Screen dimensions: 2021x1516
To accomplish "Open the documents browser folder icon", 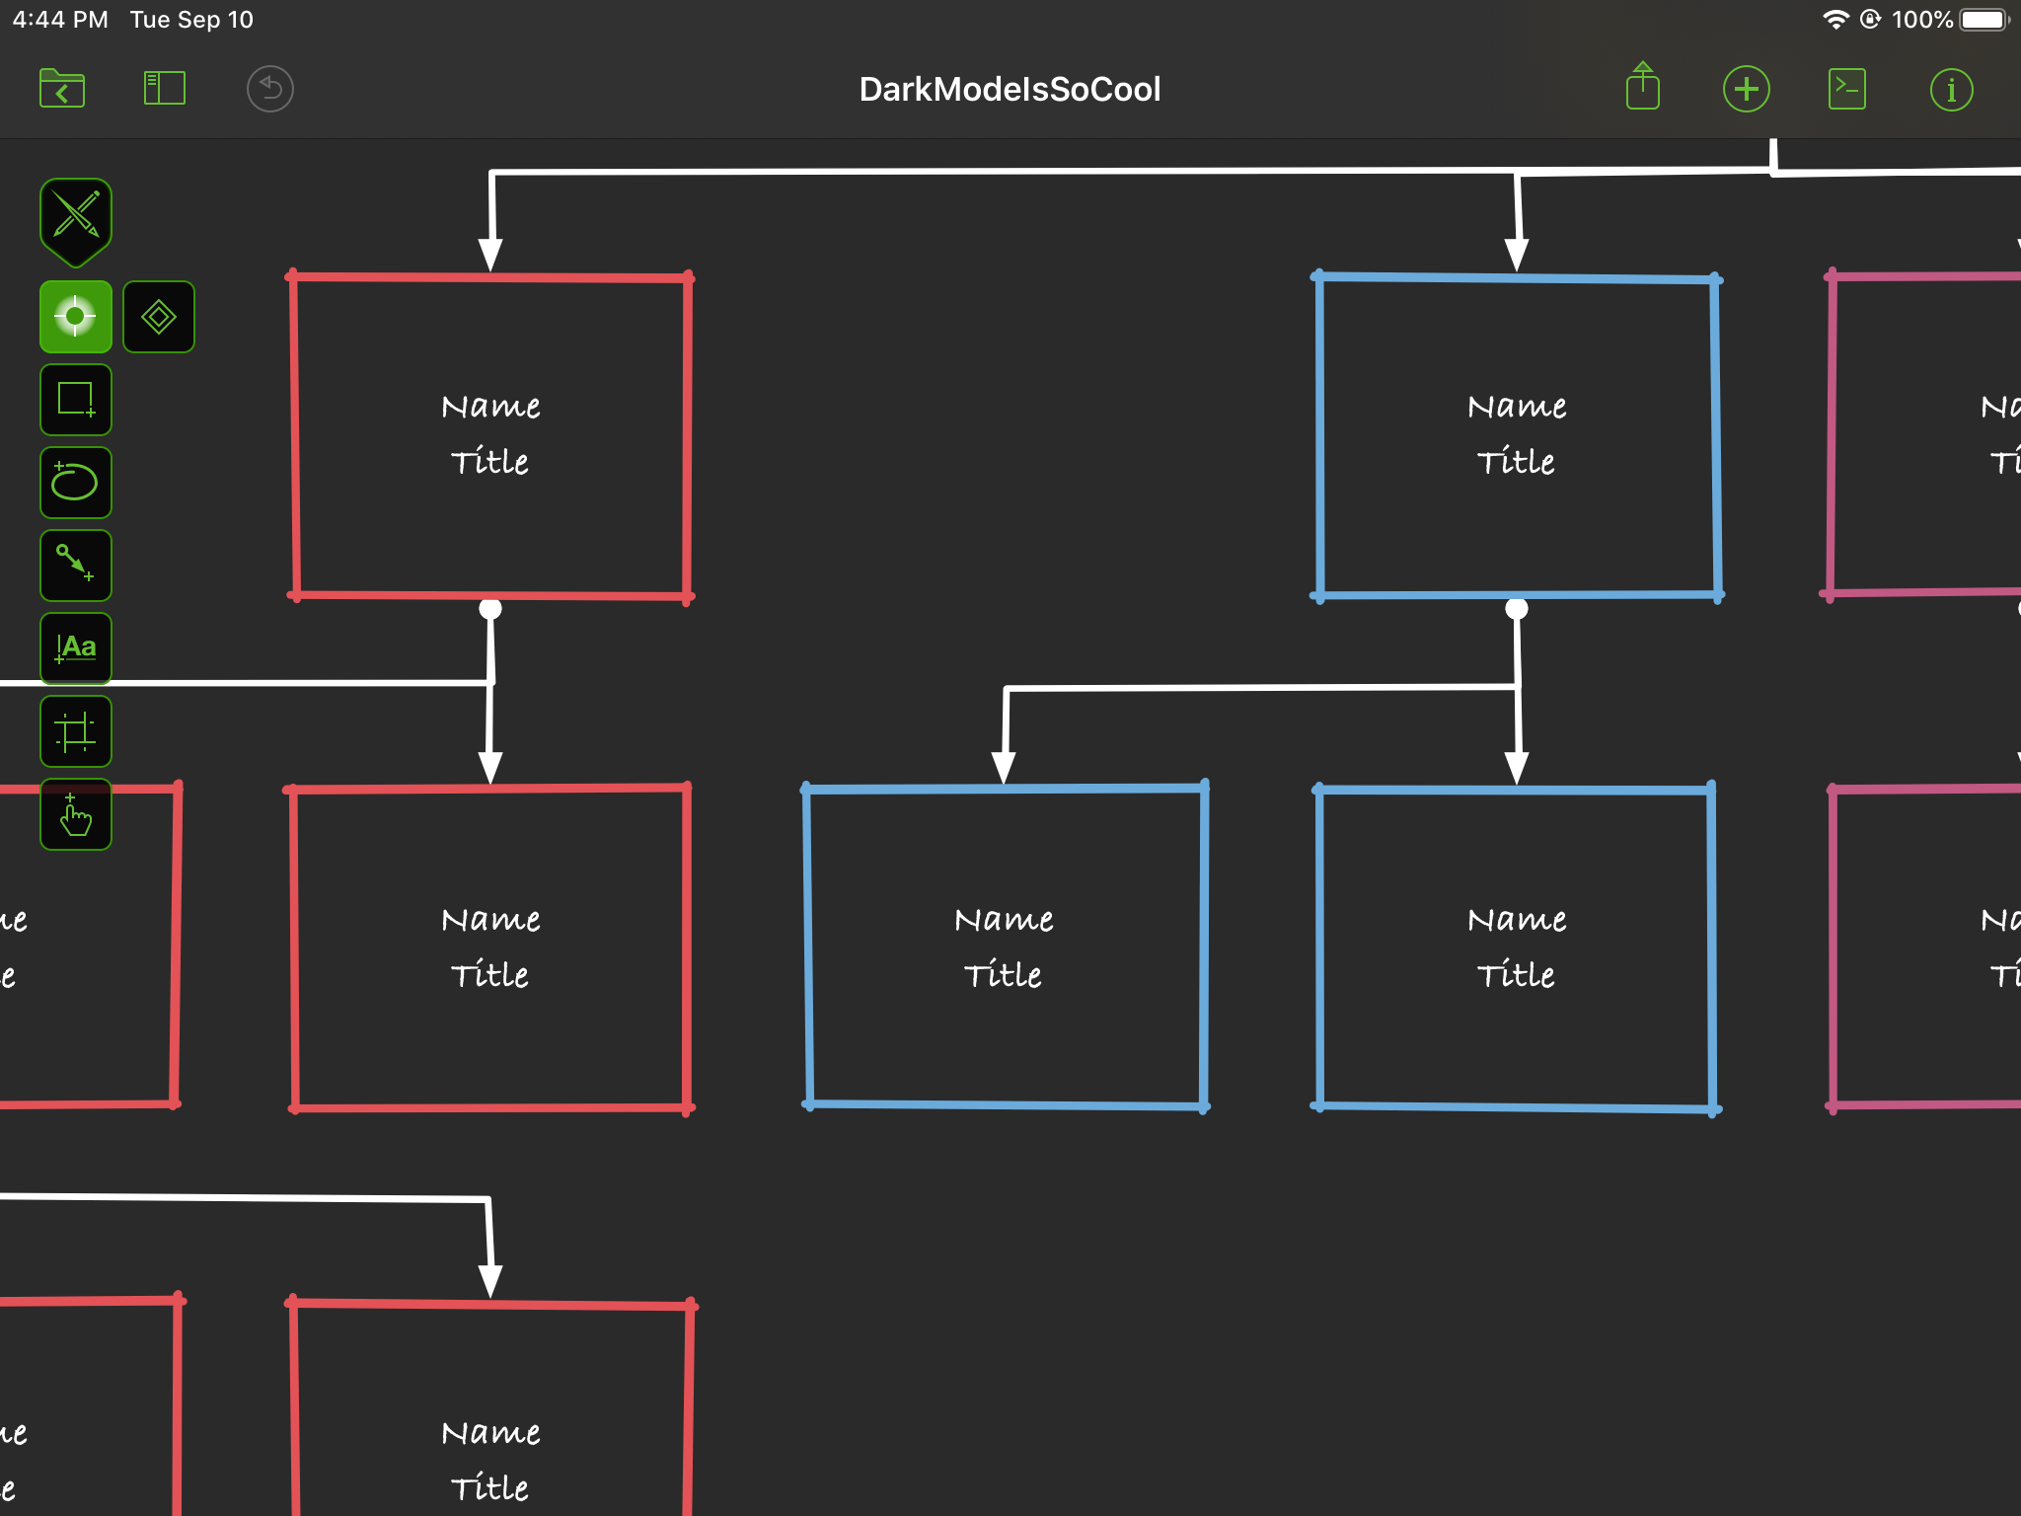I will pyautogui.click(x=62, y=89).
